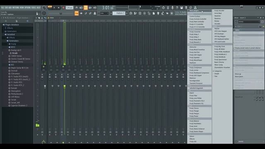The width and height of the screenshot is (265, 149).
Task: Open the TOOLS menu
Action: [34, 7]
